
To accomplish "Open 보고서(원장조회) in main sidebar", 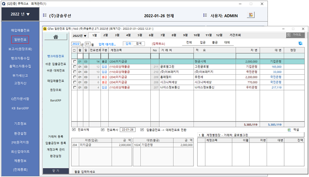I will pyautogui.click(x=20, y=49).
